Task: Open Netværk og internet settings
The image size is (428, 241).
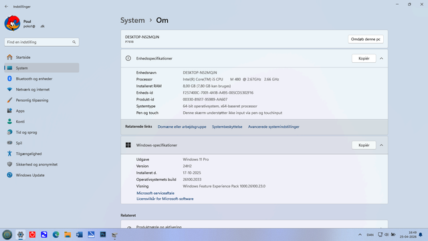Action: (x=41, y=89)
